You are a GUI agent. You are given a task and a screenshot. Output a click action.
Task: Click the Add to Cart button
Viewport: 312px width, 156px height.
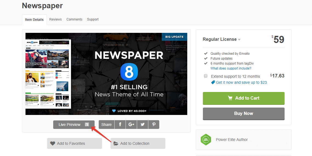coord(243,98)
